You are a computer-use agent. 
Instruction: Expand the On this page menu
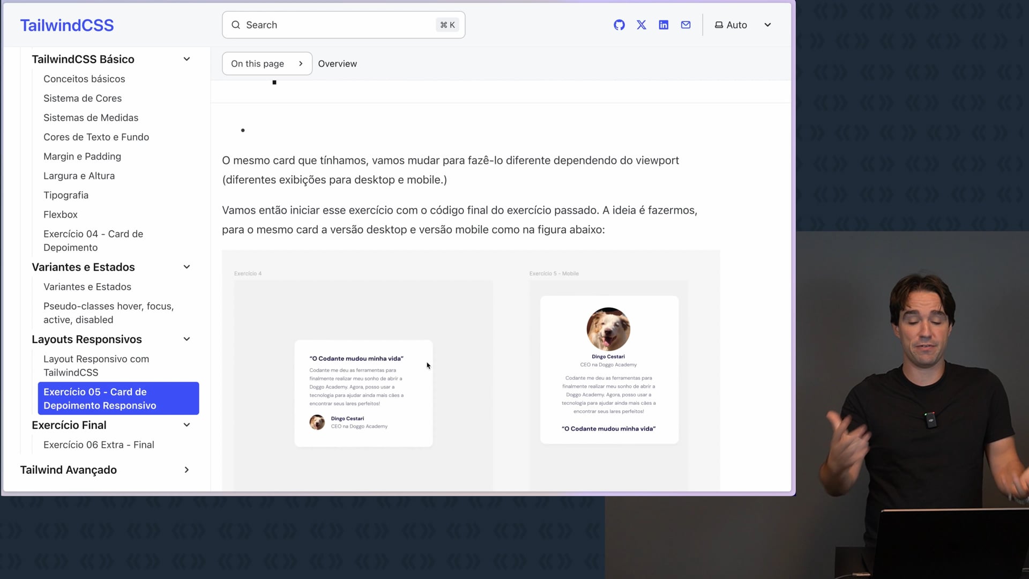pyautogui.click(x=267, y=64)
